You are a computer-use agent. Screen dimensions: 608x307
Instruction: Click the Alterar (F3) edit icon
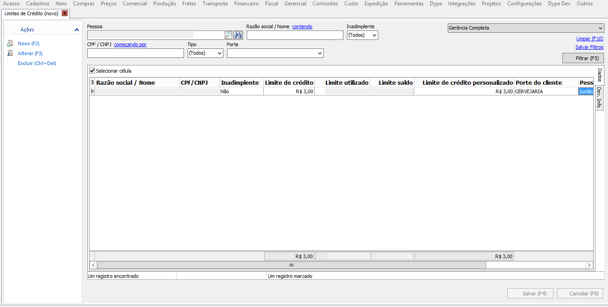click(x=10, y=53)
